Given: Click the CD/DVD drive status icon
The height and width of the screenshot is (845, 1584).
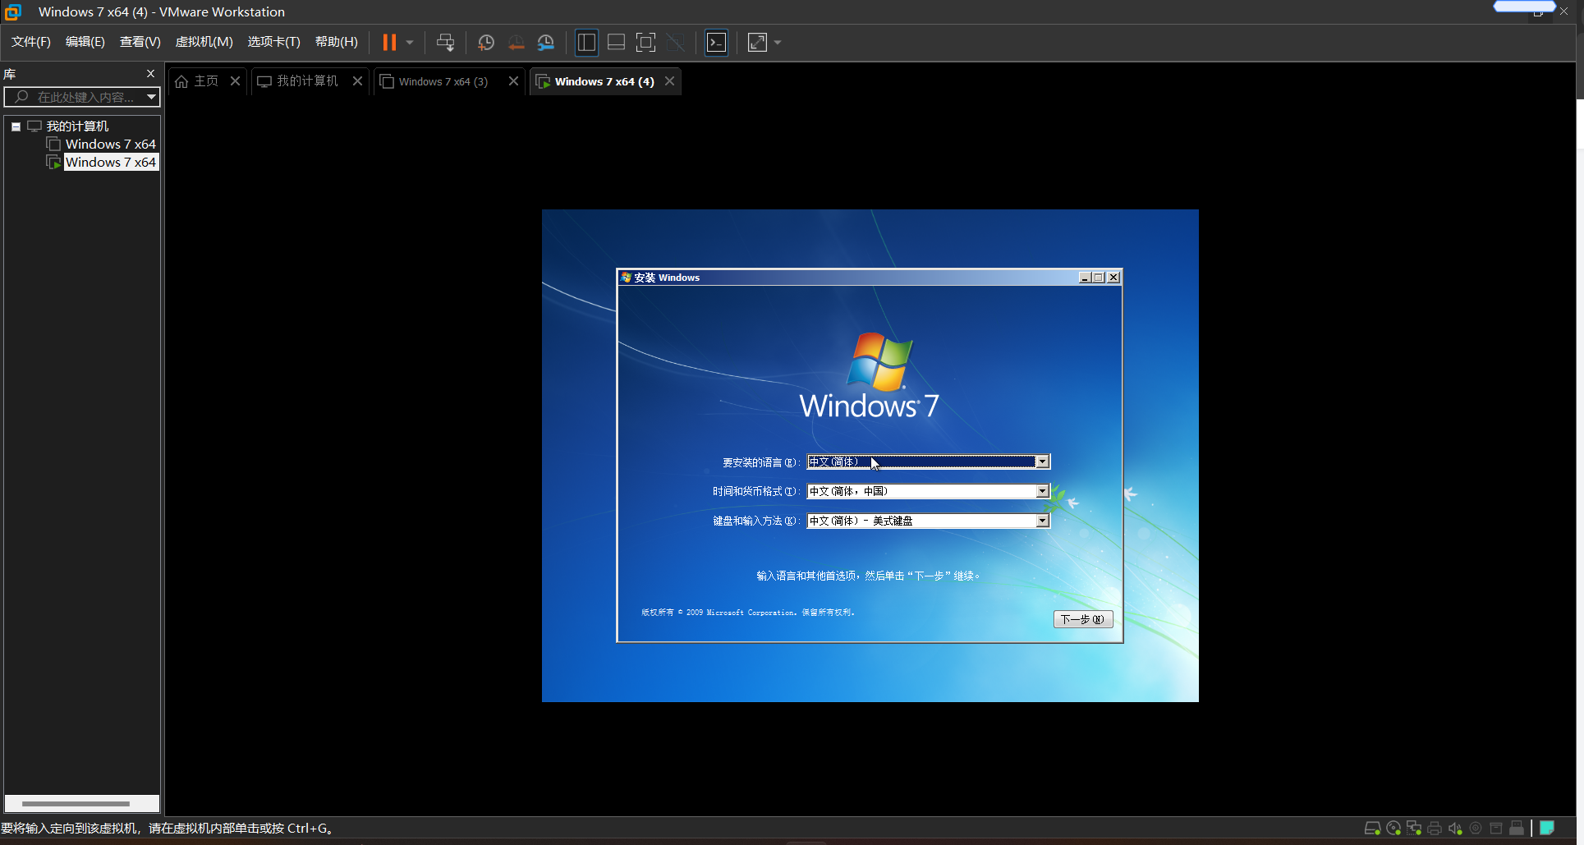Looking at the screenshot, I should pyautogui.click(x=1393, y=829).
